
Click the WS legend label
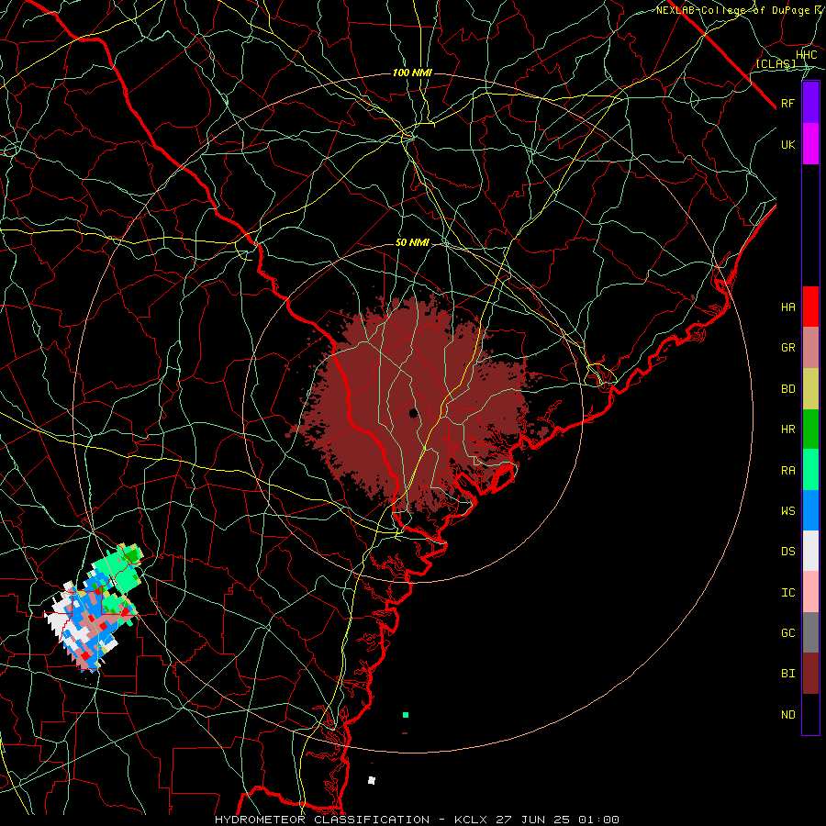(788, 510)
